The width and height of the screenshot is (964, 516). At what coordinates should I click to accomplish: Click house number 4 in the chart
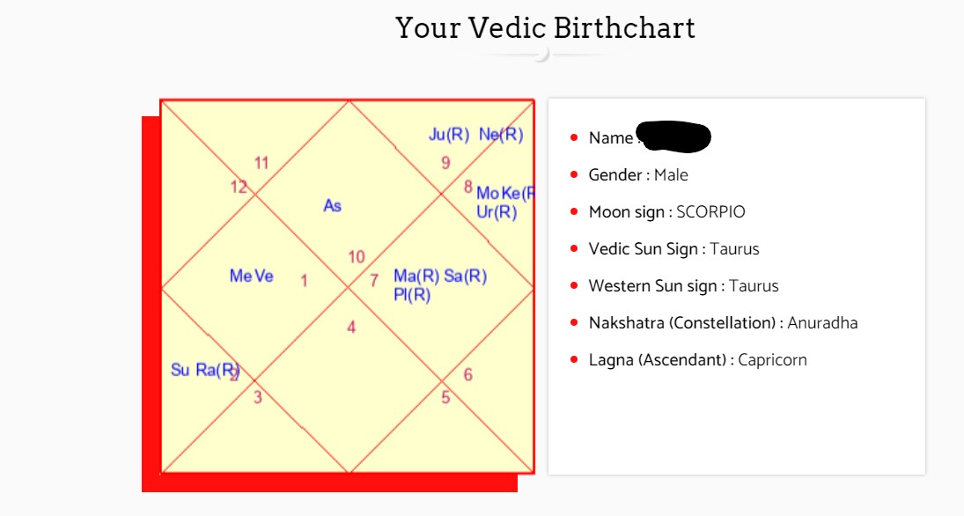tap(351, 328)
